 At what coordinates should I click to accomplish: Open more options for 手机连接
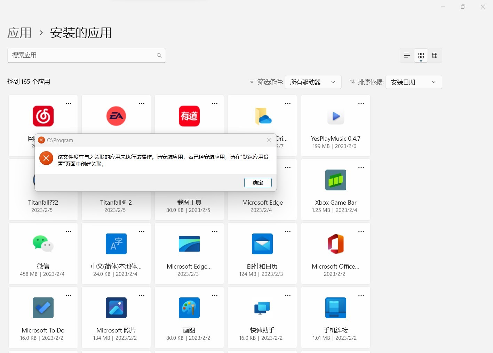[361, 295]
